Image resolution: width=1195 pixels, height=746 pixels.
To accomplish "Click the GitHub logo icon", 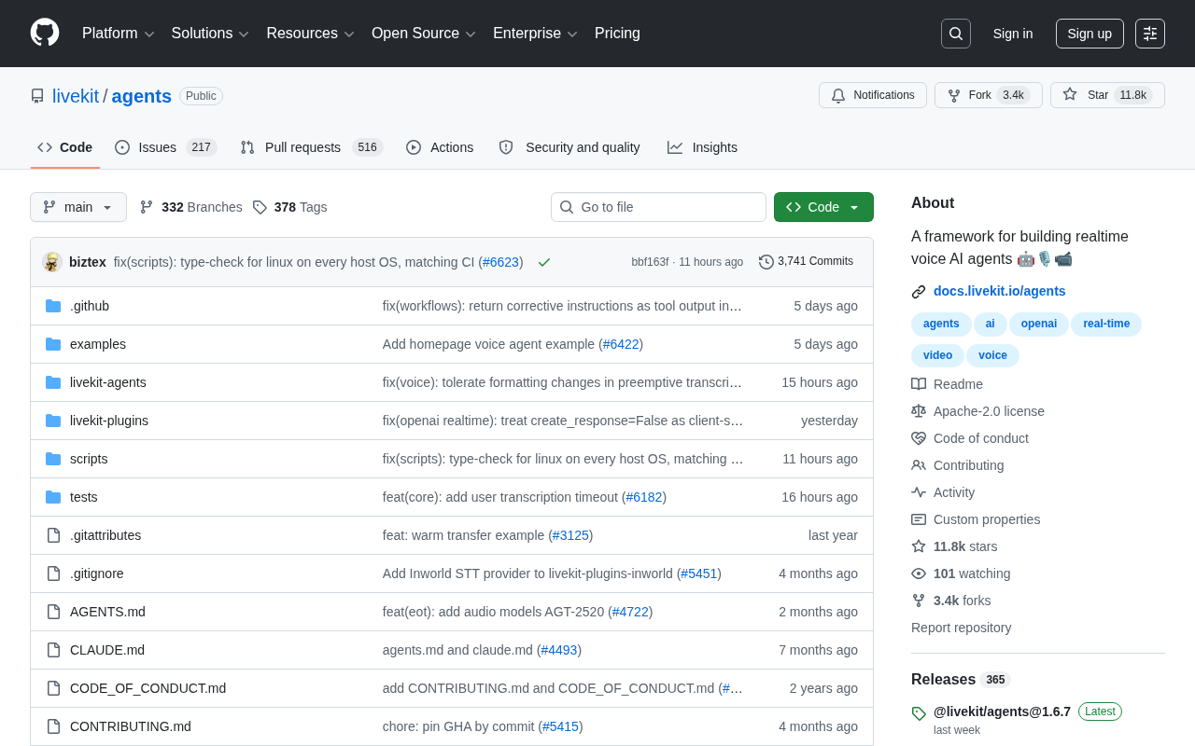I will click(45, 34).
